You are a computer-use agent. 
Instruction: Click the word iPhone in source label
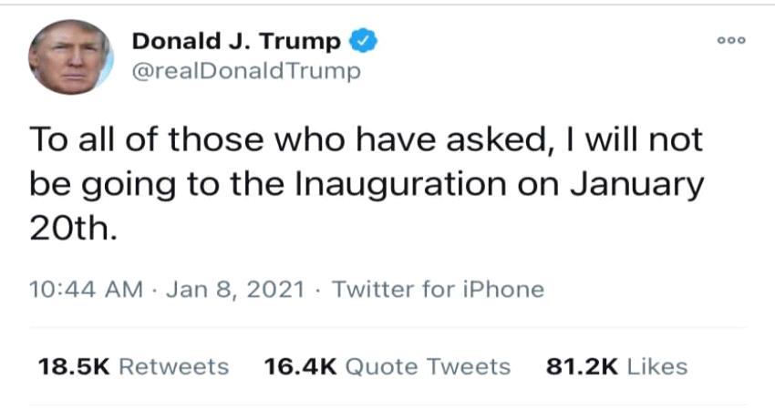(x=501, y=290)
